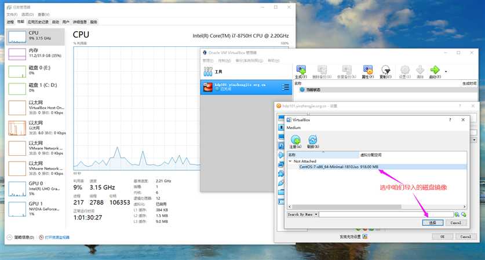Select 磁盘 1 (C: D:) in sidebar
Viewport: 485px width, 260px height.
tap(35, 89)
